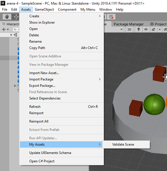Expand the Create submenu
This screenshot has width=167, height=171.
[62, 16]
